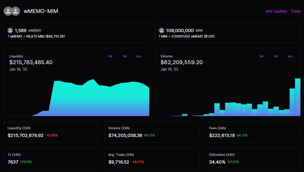
Task: Click the Jan 16, '22 date under Liquidity
Action: [x=18, y=69]
